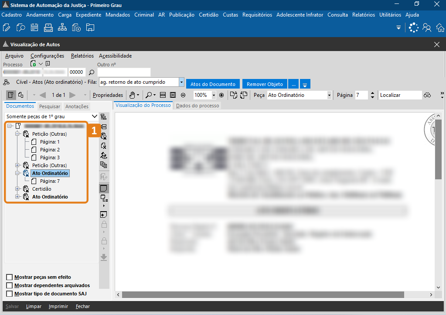Image resolution: width=446 pixels, height=315 pixels.
Task: Click the tree structure icon atop the side toolbar
Action: click(103, 116)
